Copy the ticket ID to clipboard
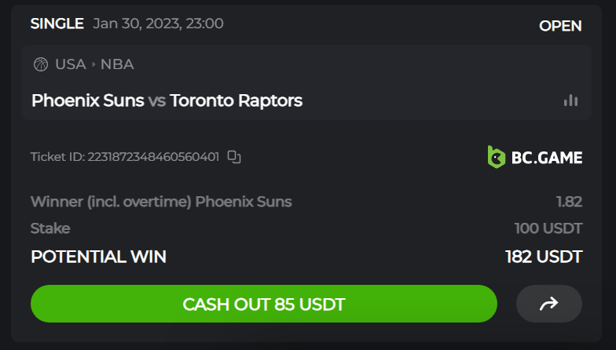The image size is (616, 350). [234, 157]
